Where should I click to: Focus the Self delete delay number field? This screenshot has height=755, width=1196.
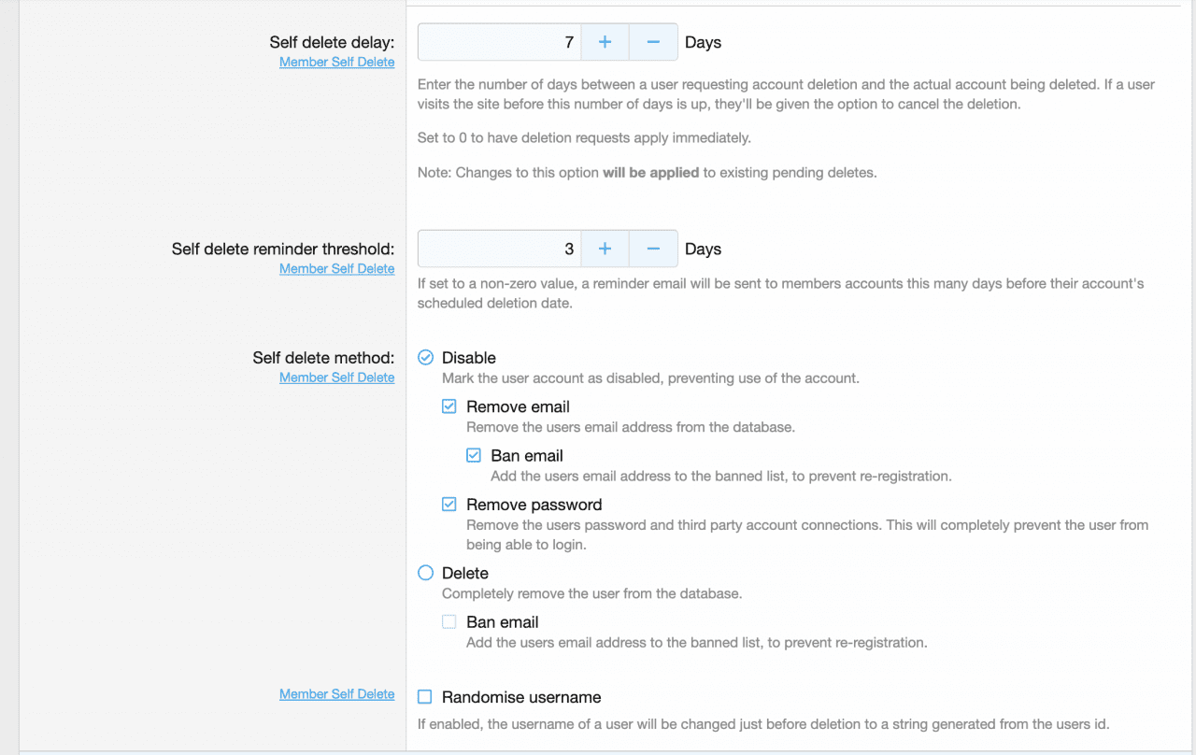point(500,42)
